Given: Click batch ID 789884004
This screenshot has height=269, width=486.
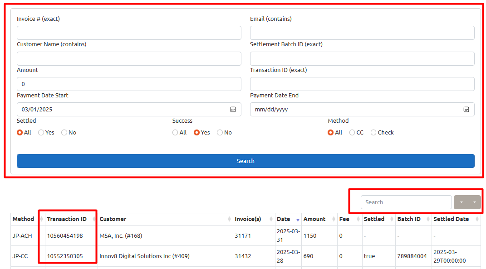Looking at the screenshot, I should point(412,256).
